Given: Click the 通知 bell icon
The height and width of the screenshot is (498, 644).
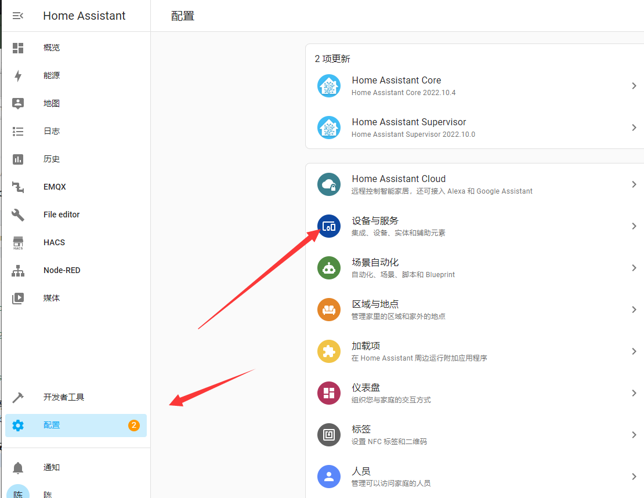Looking at the screenshot, I should (17, 468).
